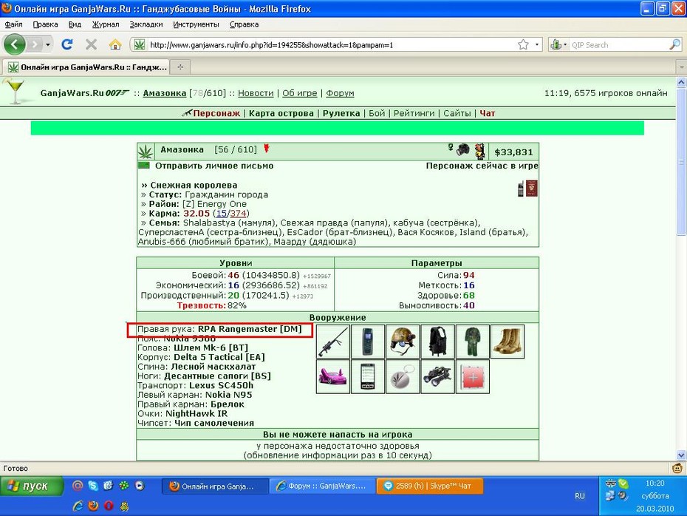The image size is (687, 516).
Task: Open the Бой link
Action: pos(376,113)
